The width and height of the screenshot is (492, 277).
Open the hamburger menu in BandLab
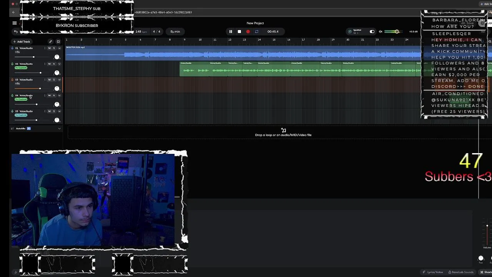tap(14, 23)
